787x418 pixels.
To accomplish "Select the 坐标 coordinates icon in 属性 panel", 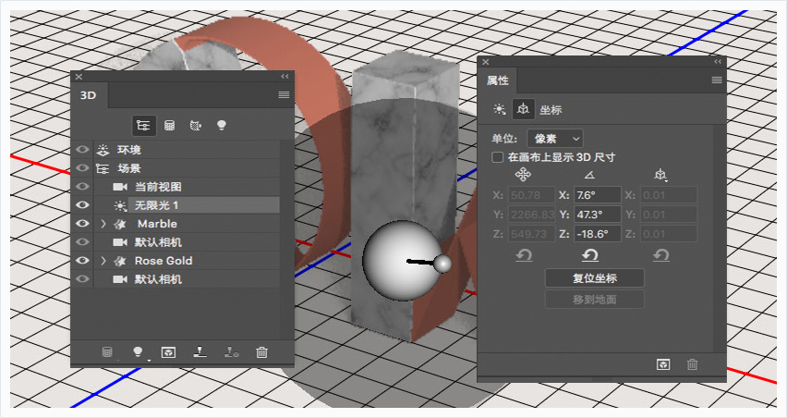I will 523,109.
